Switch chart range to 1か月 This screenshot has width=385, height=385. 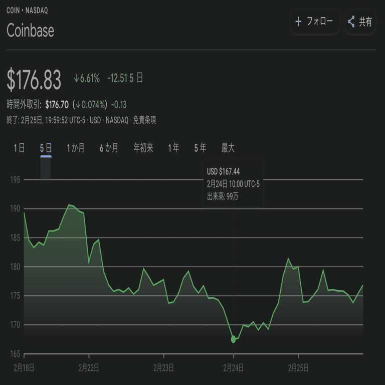coord(76,148)
